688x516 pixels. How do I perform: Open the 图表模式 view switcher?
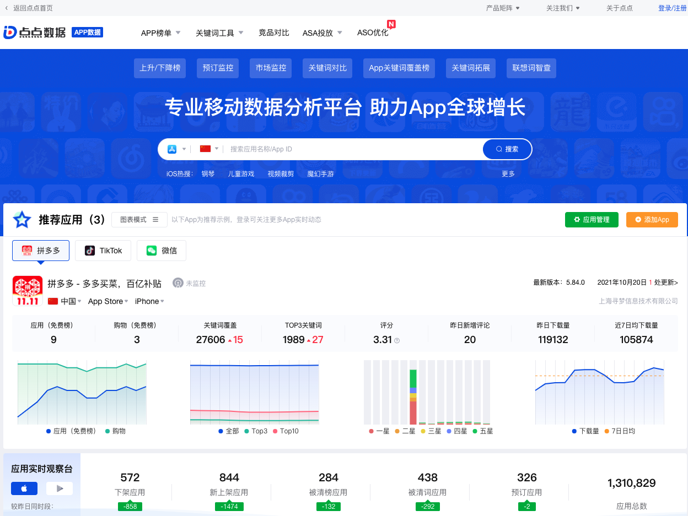pos(139,220)
